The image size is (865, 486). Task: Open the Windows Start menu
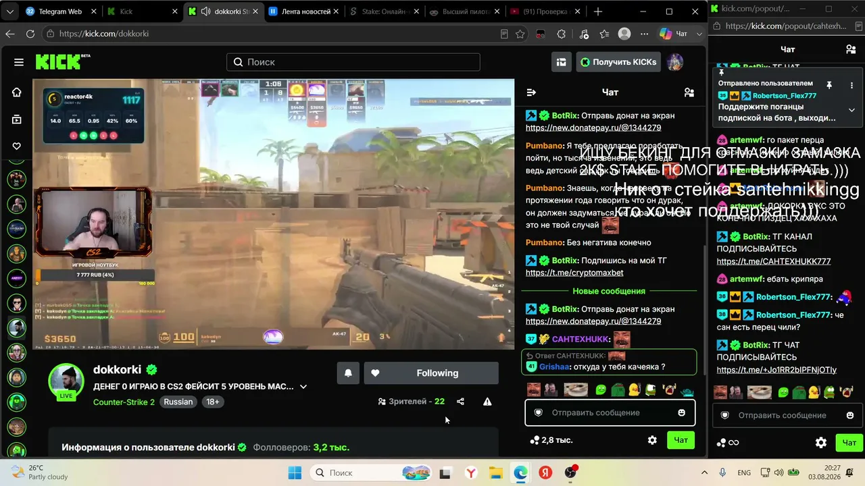(x=295, y=473)
